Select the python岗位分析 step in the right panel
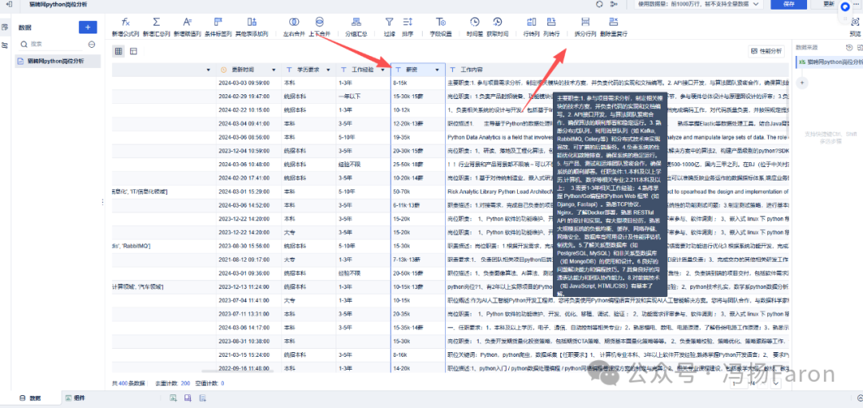Viewport: 863px width, 408px height. click(830, 64)
